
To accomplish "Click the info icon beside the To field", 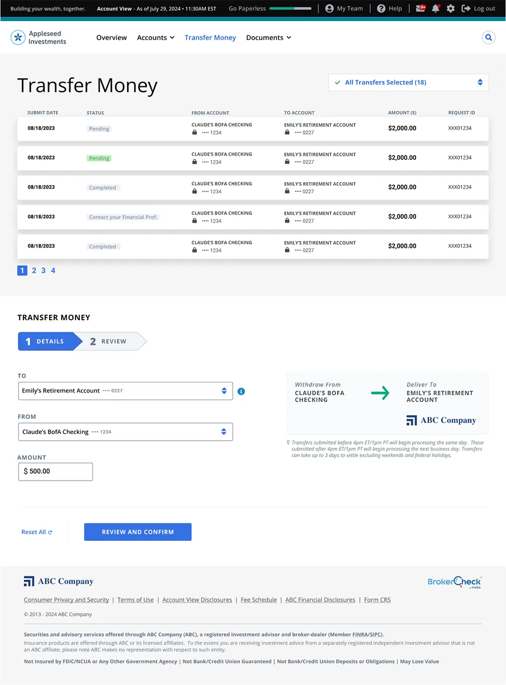I will coord(241,391).
